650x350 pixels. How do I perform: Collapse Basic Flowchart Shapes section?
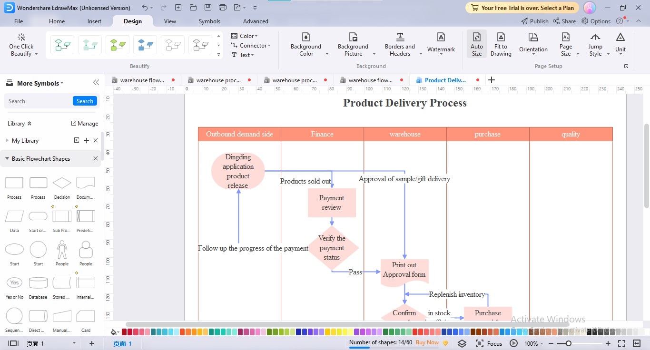click(7, 159)
